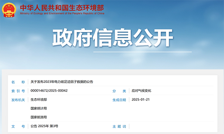
Task: Select the 索引号 label
Action: tap(18, 91)
